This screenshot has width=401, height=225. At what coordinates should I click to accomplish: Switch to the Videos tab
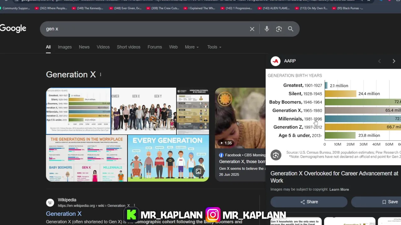103,47
